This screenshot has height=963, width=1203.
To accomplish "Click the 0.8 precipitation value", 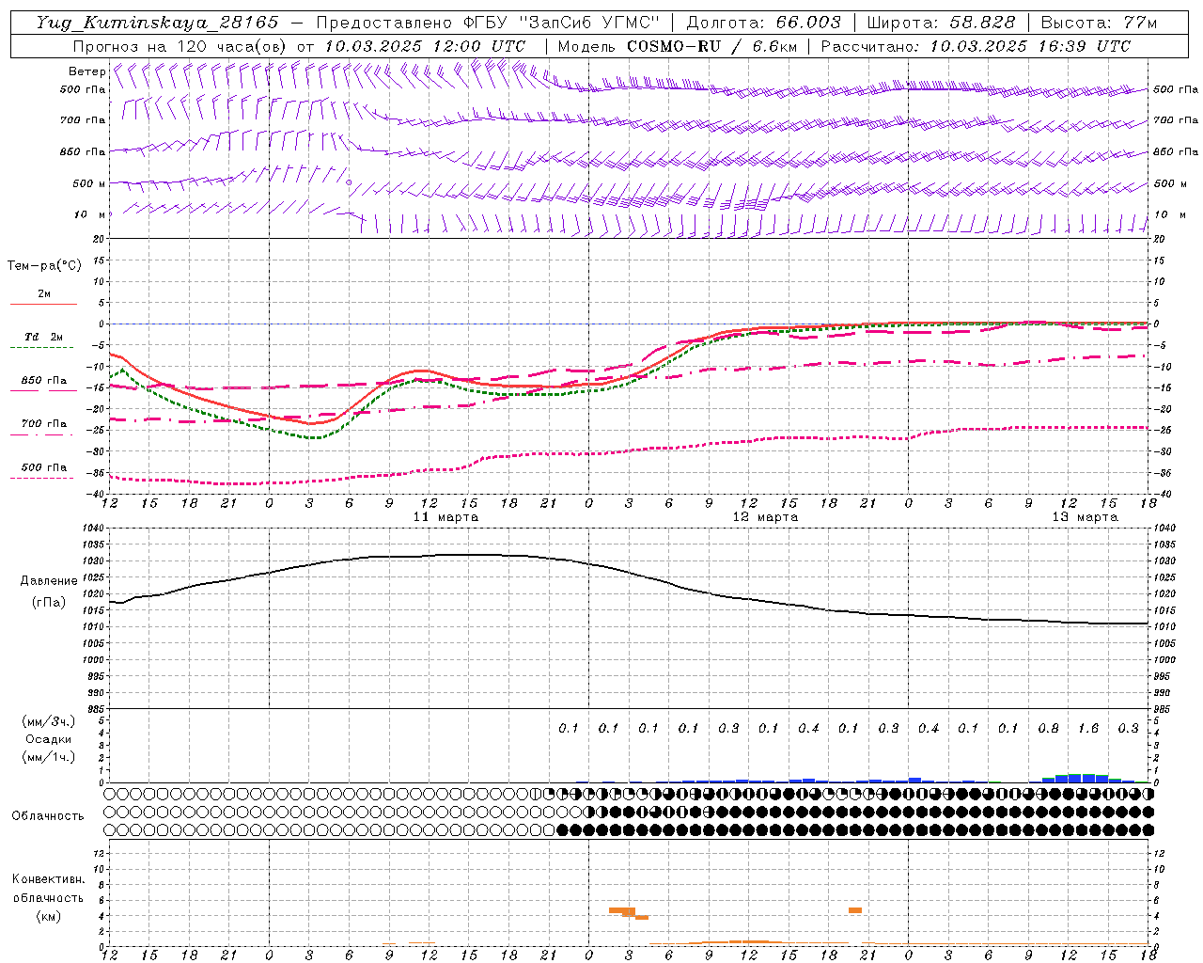I will (x=1048, y=728).
